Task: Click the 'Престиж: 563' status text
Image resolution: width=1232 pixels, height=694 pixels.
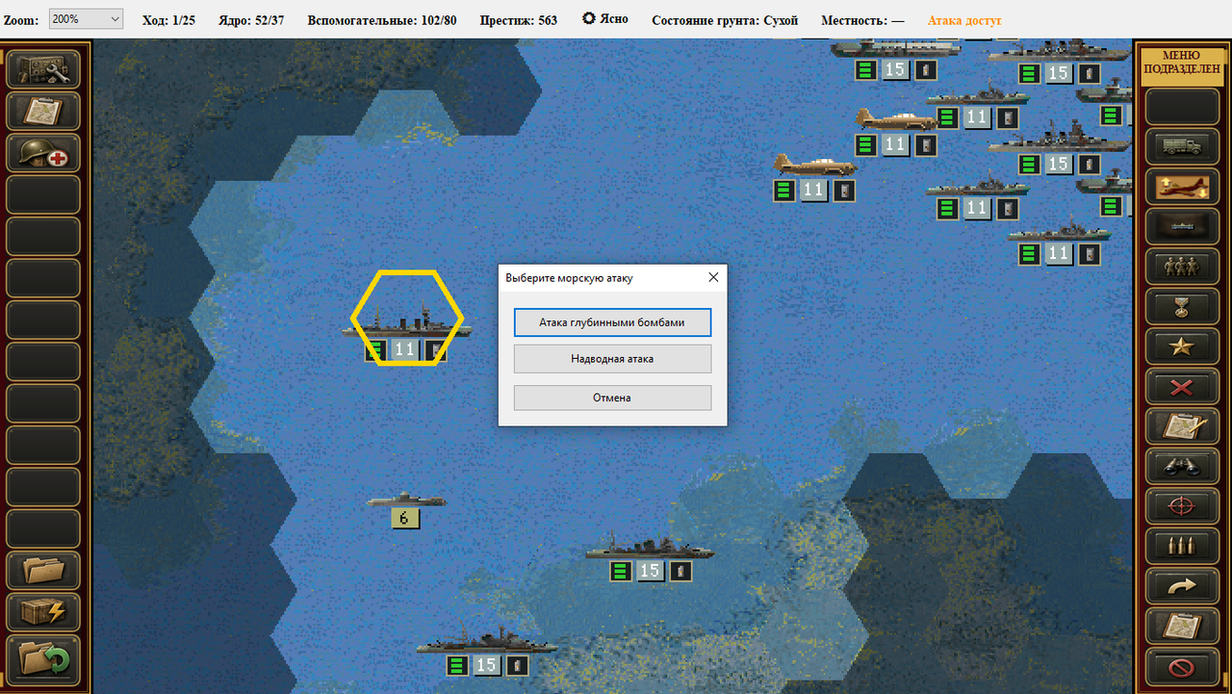Action: pos(517,20)
